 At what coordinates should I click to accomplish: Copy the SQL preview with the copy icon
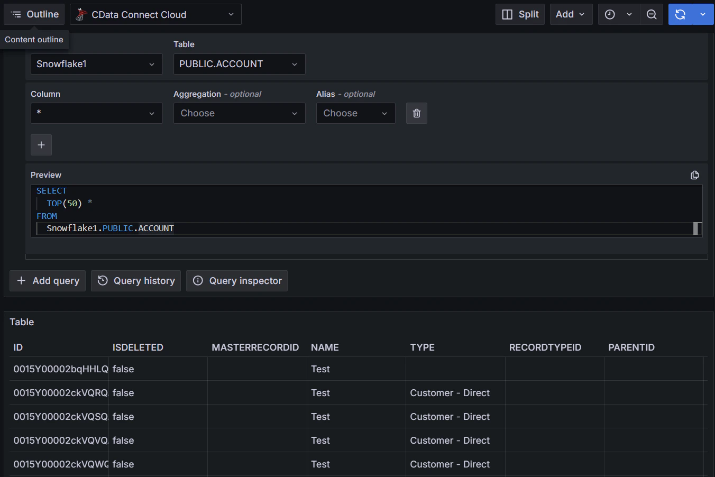pos(695,175)
